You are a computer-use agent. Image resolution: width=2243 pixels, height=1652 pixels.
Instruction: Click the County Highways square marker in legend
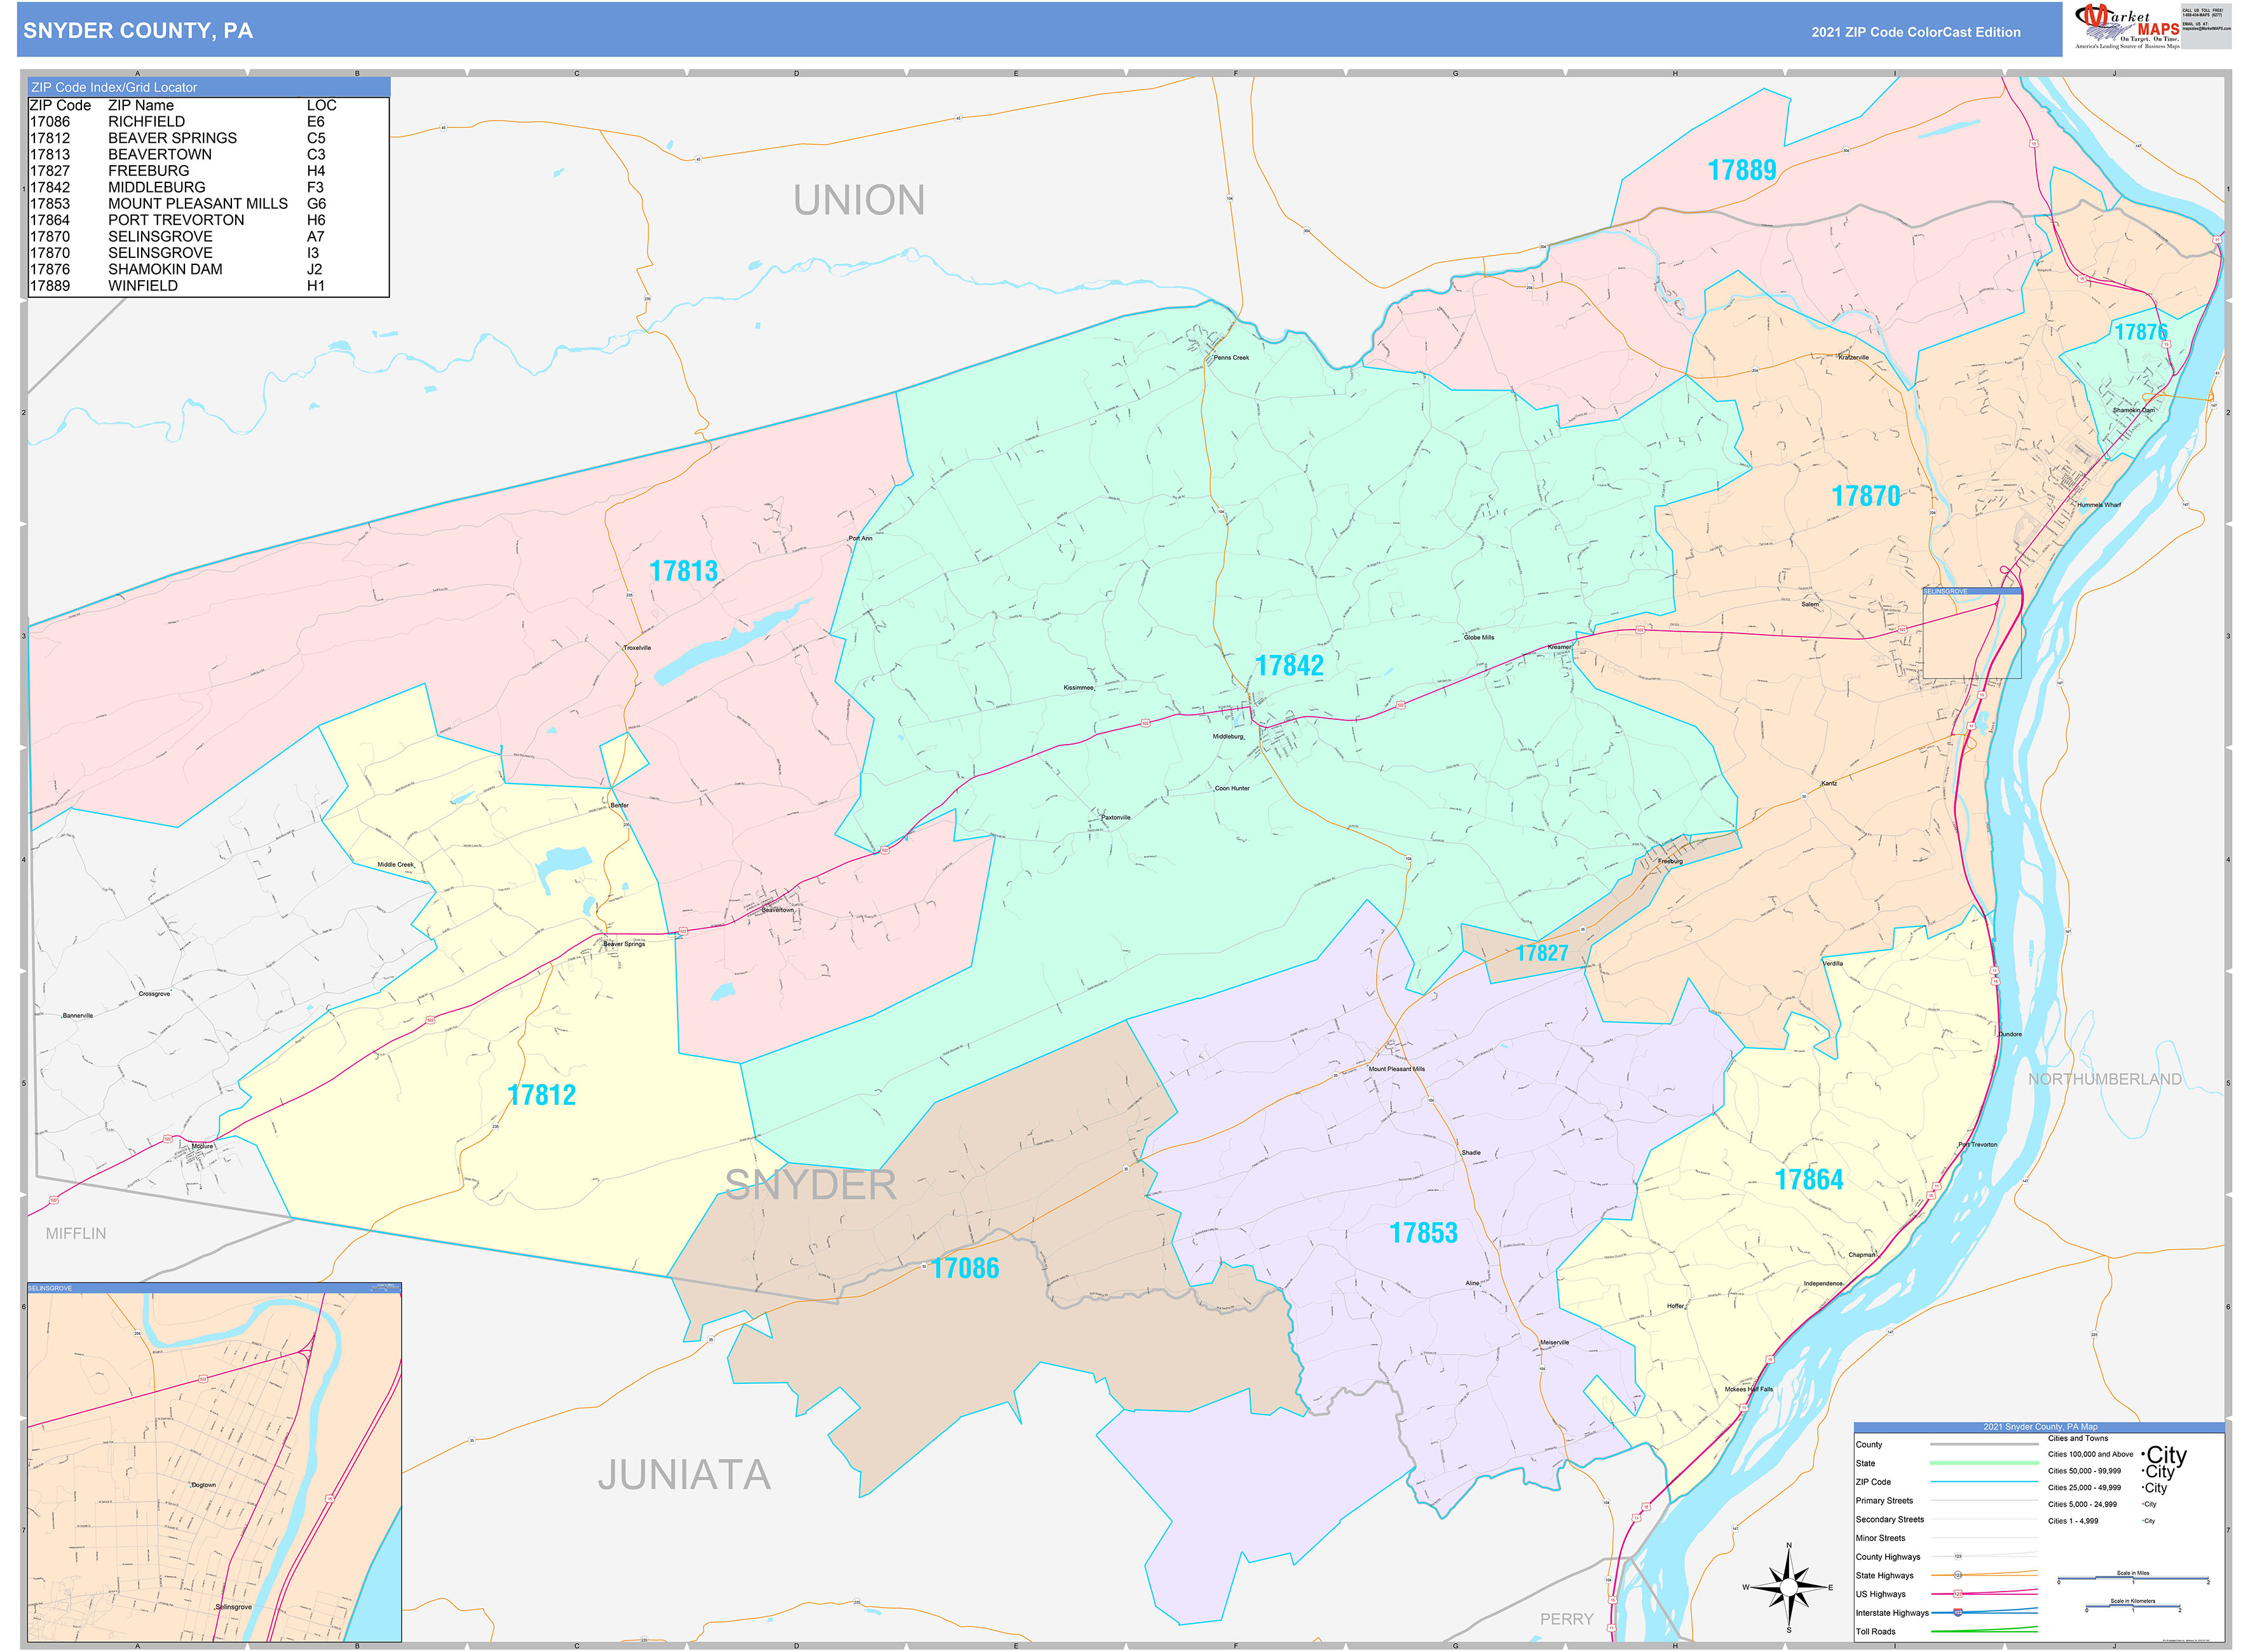click(x=1959, y=1557)
